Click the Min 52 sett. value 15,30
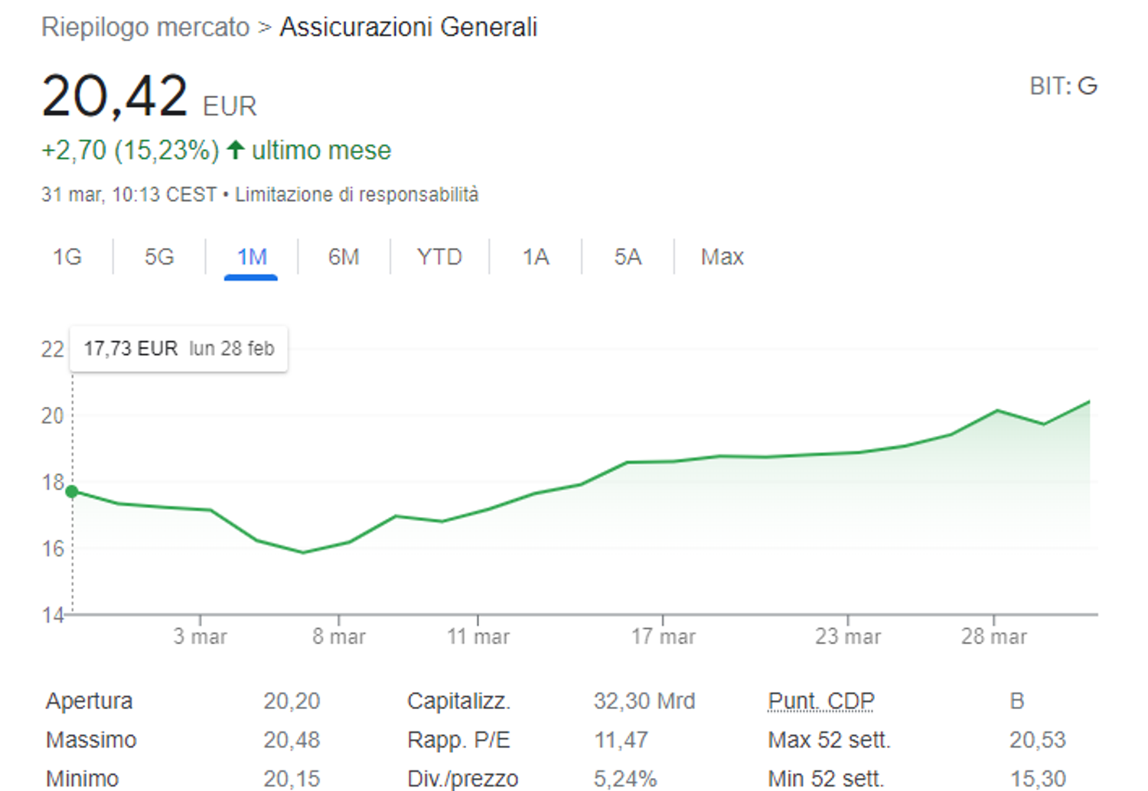The image size is (1148, 791). click(1038, 779)
